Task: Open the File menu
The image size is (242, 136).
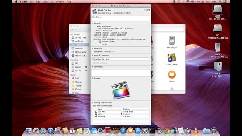Action: 32,2
